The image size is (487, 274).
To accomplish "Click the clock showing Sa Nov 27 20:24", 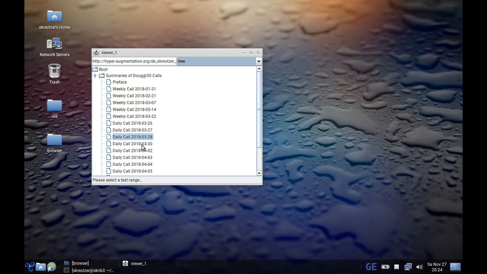I will coord(436,267).
